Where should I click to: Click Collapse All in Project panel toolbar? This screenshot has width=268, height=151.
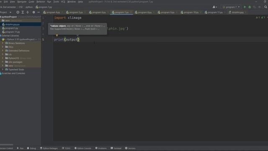click(28, 12)
